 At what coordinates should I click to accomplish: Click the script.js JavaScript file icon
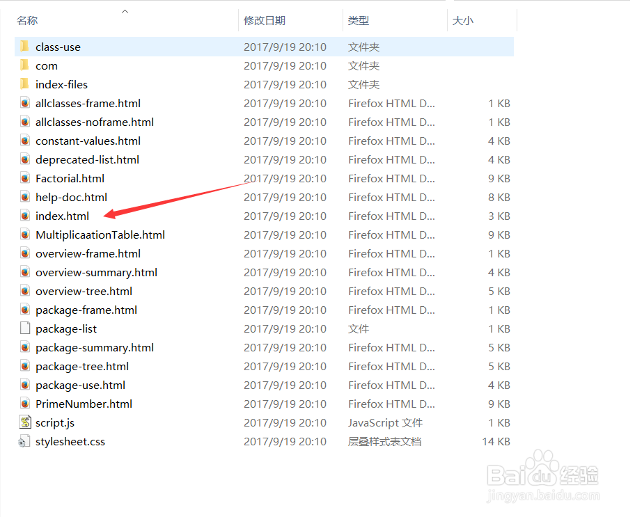pos(25,422)
